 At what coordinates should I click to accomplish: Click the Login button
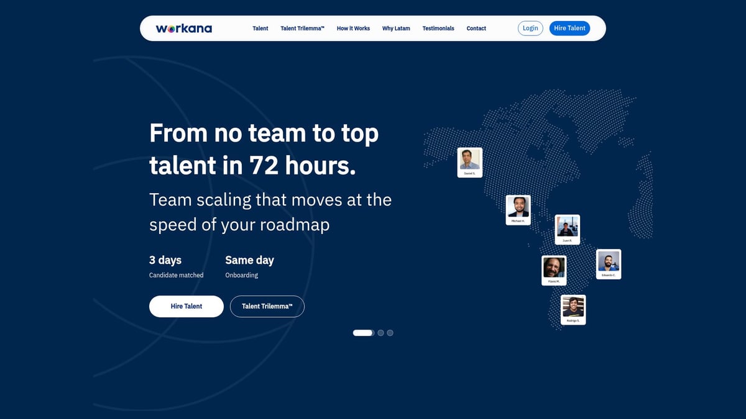(530, 28)
